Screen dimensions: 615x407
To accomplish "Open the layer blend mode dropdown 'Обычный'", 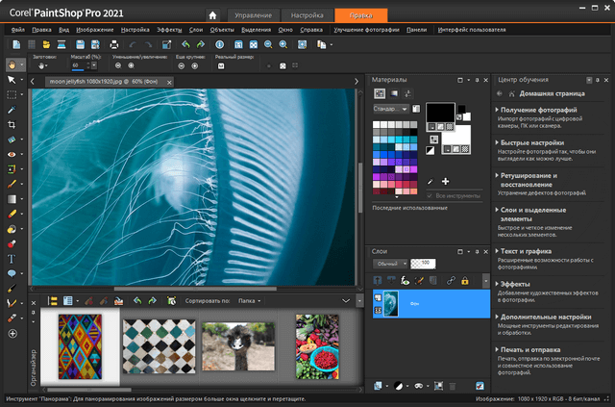I will pos(390,263).
